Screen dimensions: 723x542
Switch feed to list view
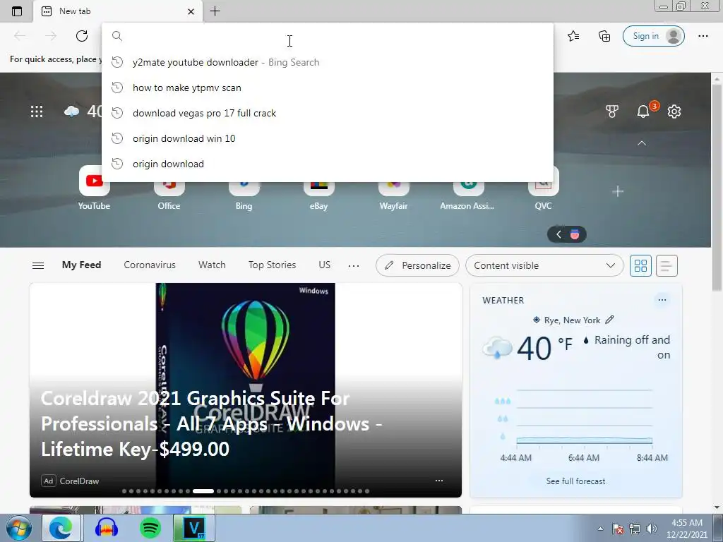click(667, 265)
